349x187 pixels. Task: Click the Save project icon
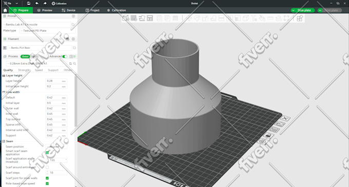click(x=29, y=4)
